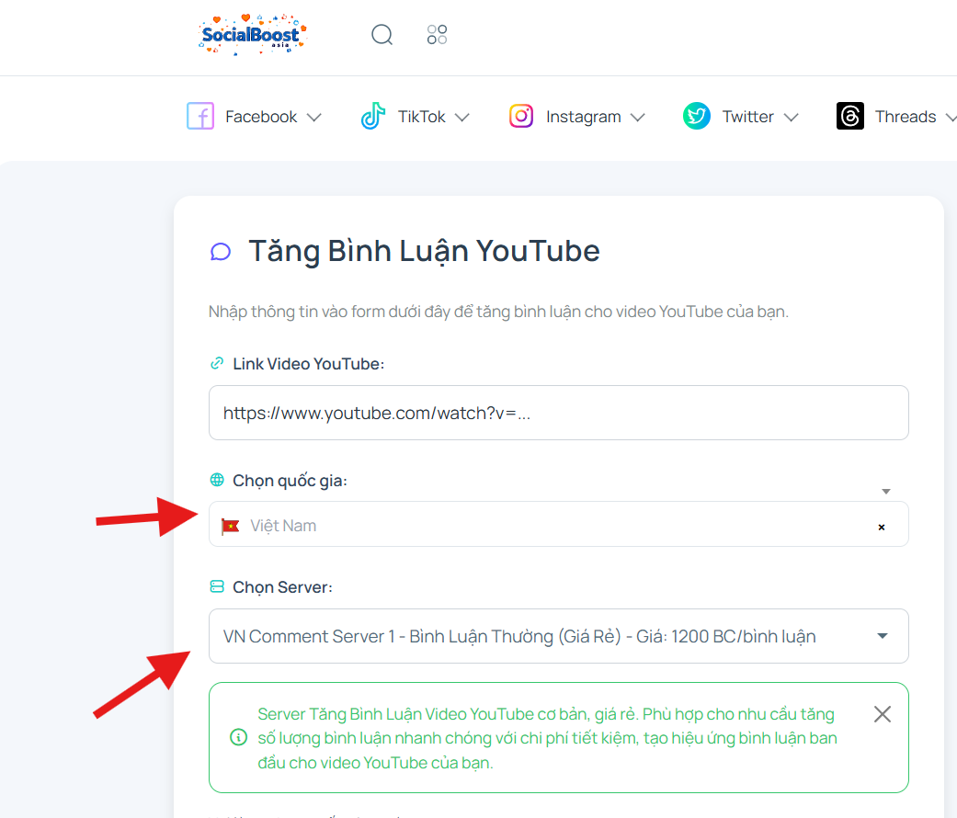Click the comment bubble icon beside title
The height and width of the screenshot is (818, 957).
click(x=221, y=251)
